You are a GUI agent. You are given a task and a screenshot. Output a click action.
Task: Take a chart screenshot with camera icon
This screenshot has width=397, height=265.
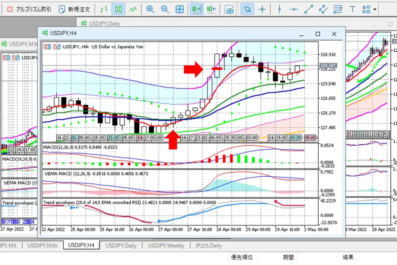coord(230,9)
